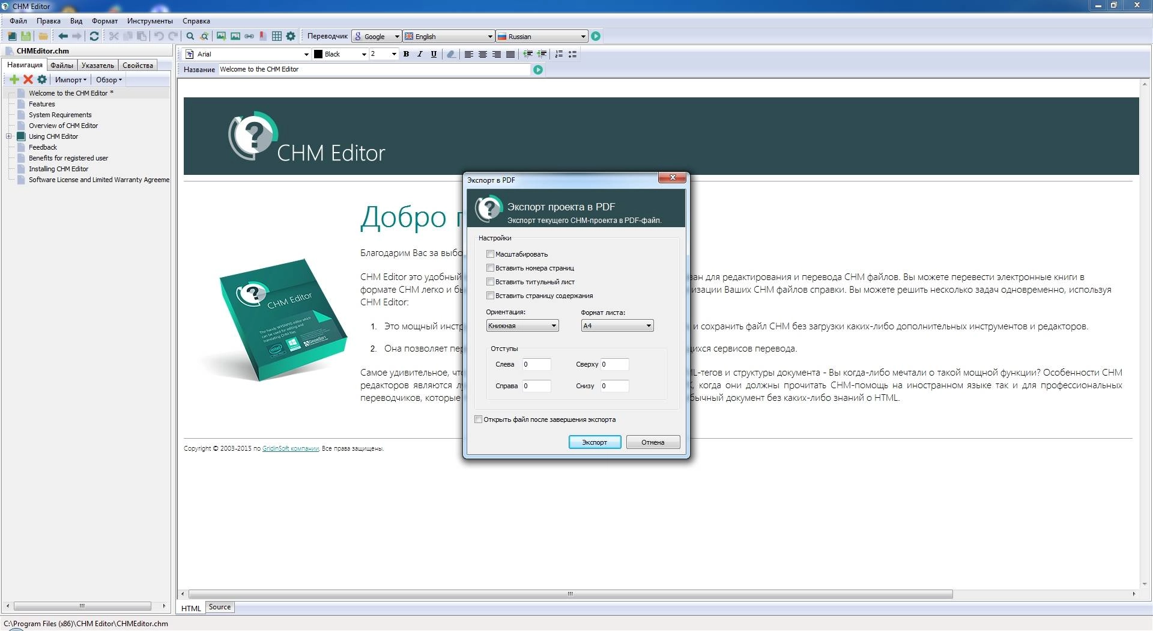Open the Формат menu
The height and width of the screenshot is (631, 1153).
click(x=105, y=21)
